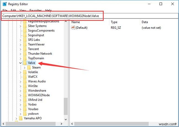
Task: Open the View menu
Action: coord(23,10)
